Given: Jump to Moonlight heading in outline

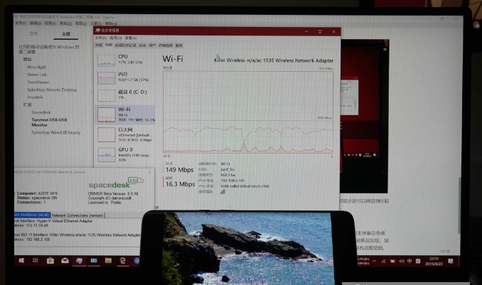Looking at the screenshot, I should coord(36,67).
